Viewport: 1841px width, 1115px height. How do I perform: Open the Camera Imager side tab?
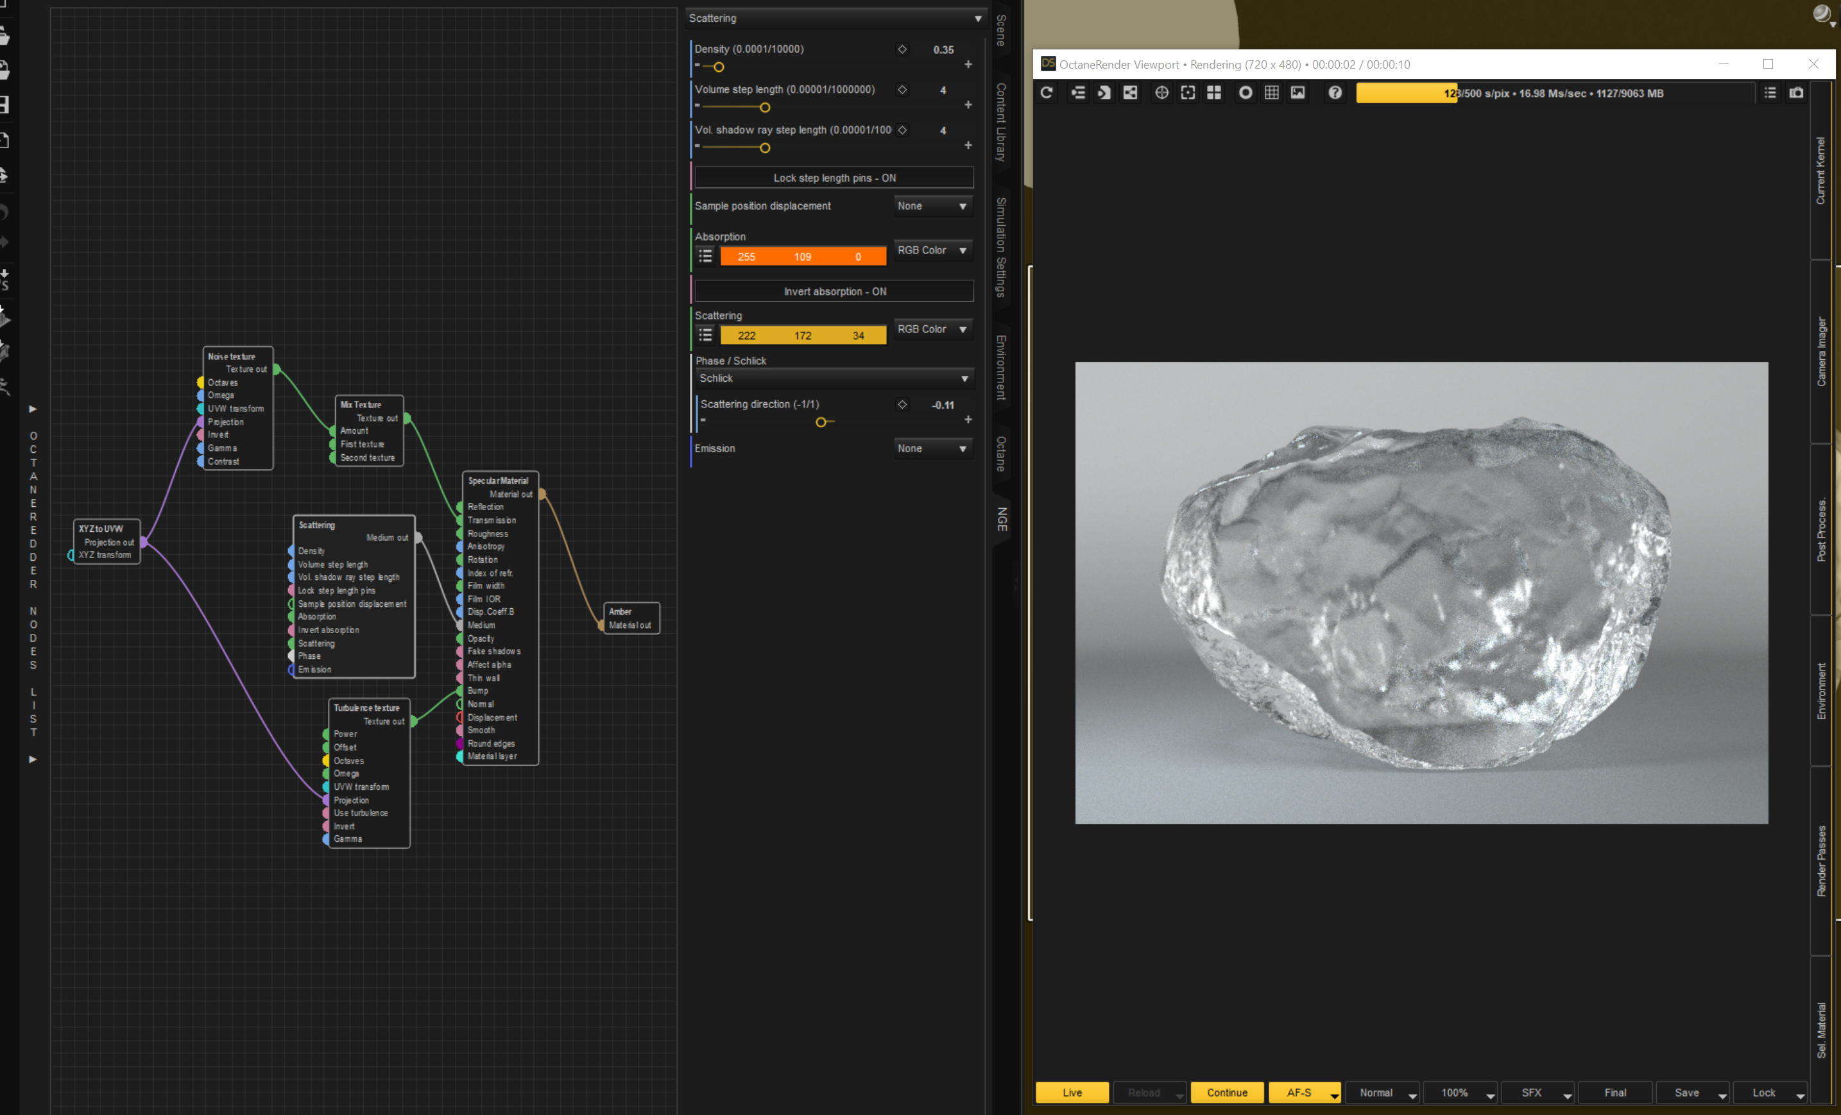(x=1821, y=352)
